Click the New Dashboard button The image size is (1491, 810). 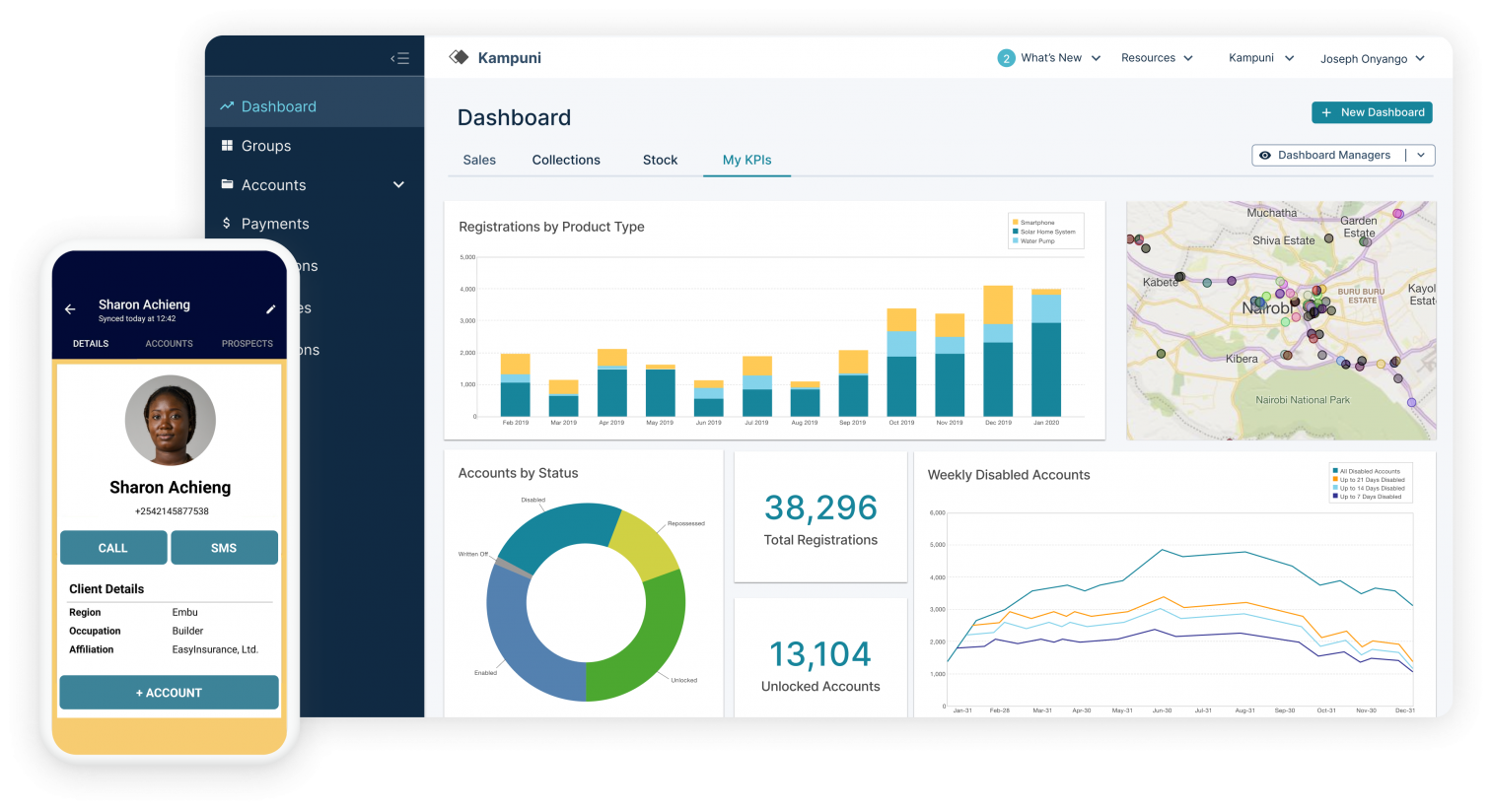pyautogui.click(x=1372, y=112)
